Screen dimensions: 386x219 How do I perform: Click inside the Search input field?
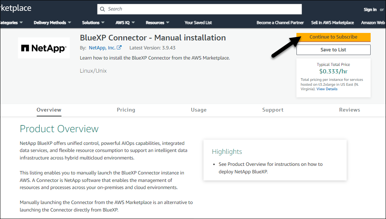tap(202, 9)
